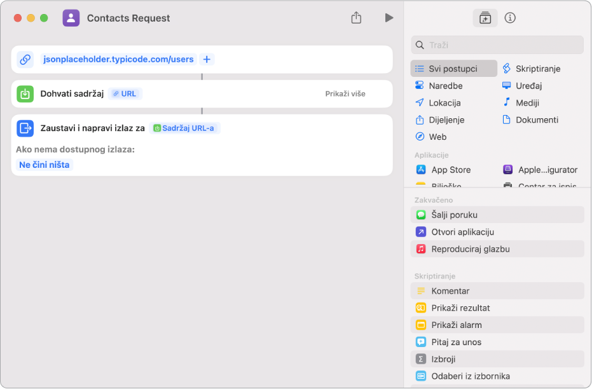The width and height of the screenshot is (592, 389).
Task: Click the Skriptiranje section header in the list
Action: tap(434, 276)
